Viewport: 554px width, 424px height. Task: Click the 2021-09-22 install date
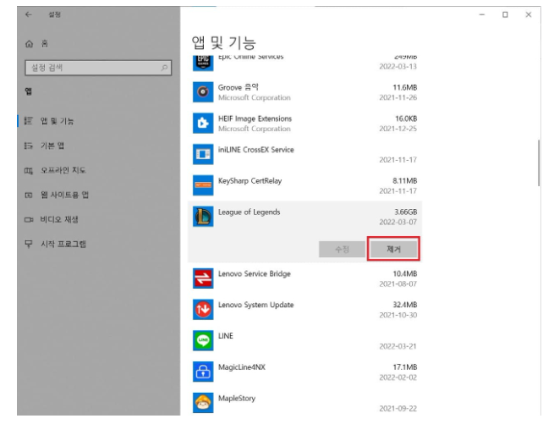tap(398, 409)
